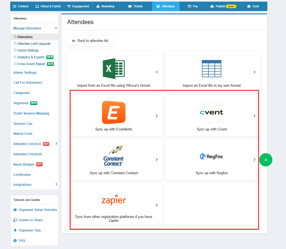Click the Constant Contact logo
Screen dimensions: 286x249
(113, 156)
